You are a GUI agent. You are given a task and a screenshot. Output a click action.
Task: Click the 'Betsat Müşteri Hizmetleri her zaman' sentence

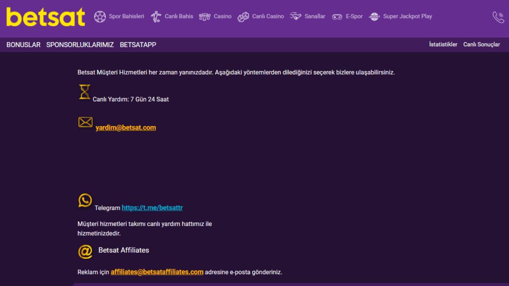236,72
